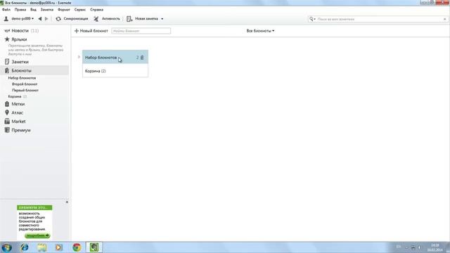Select Второй блокнот in sidebar tree
This screenshot has height=253, width=450.
[25, 84]
